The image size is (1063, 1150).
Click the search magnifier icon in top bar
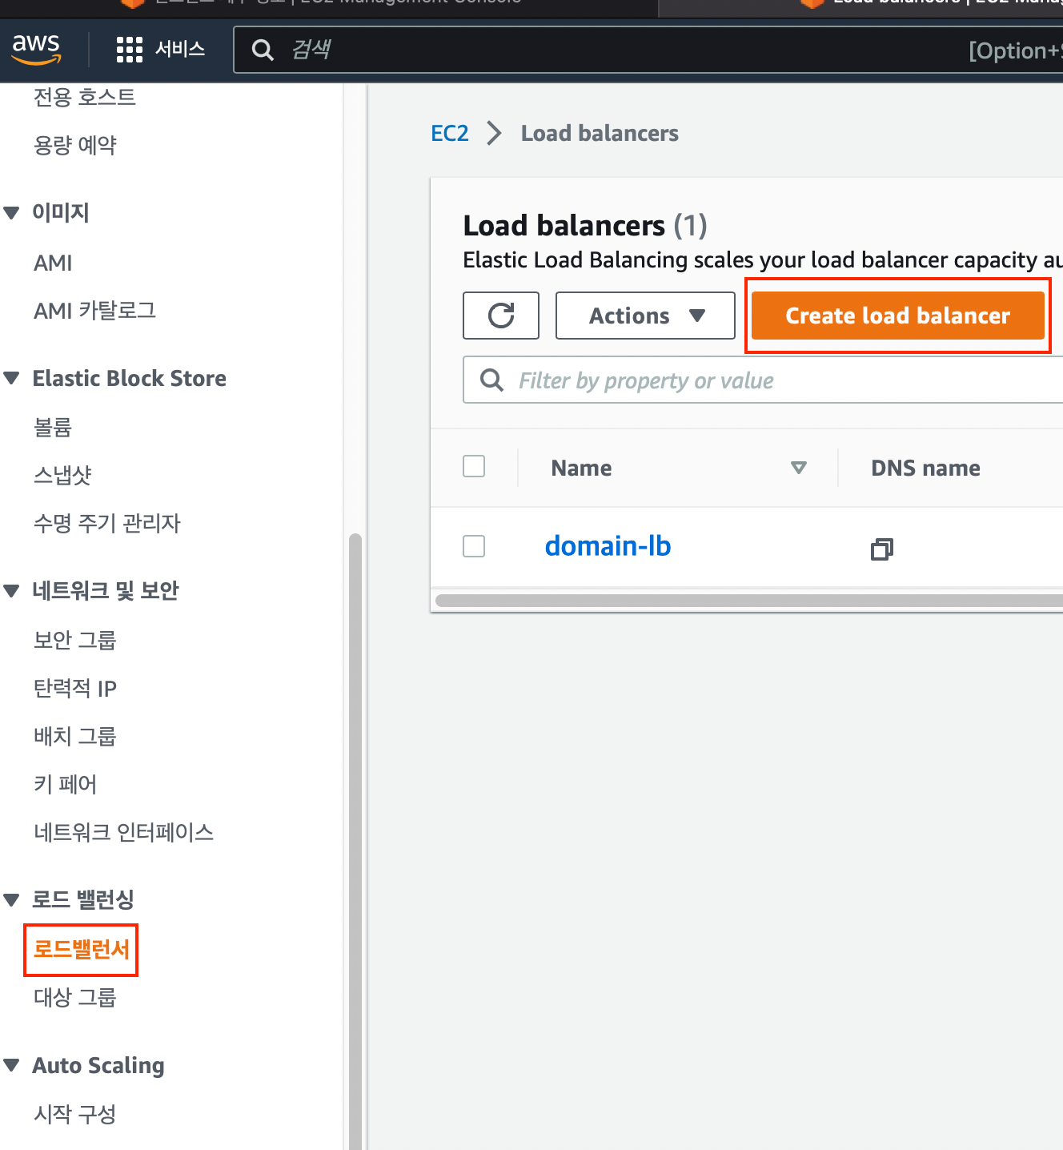263,50
